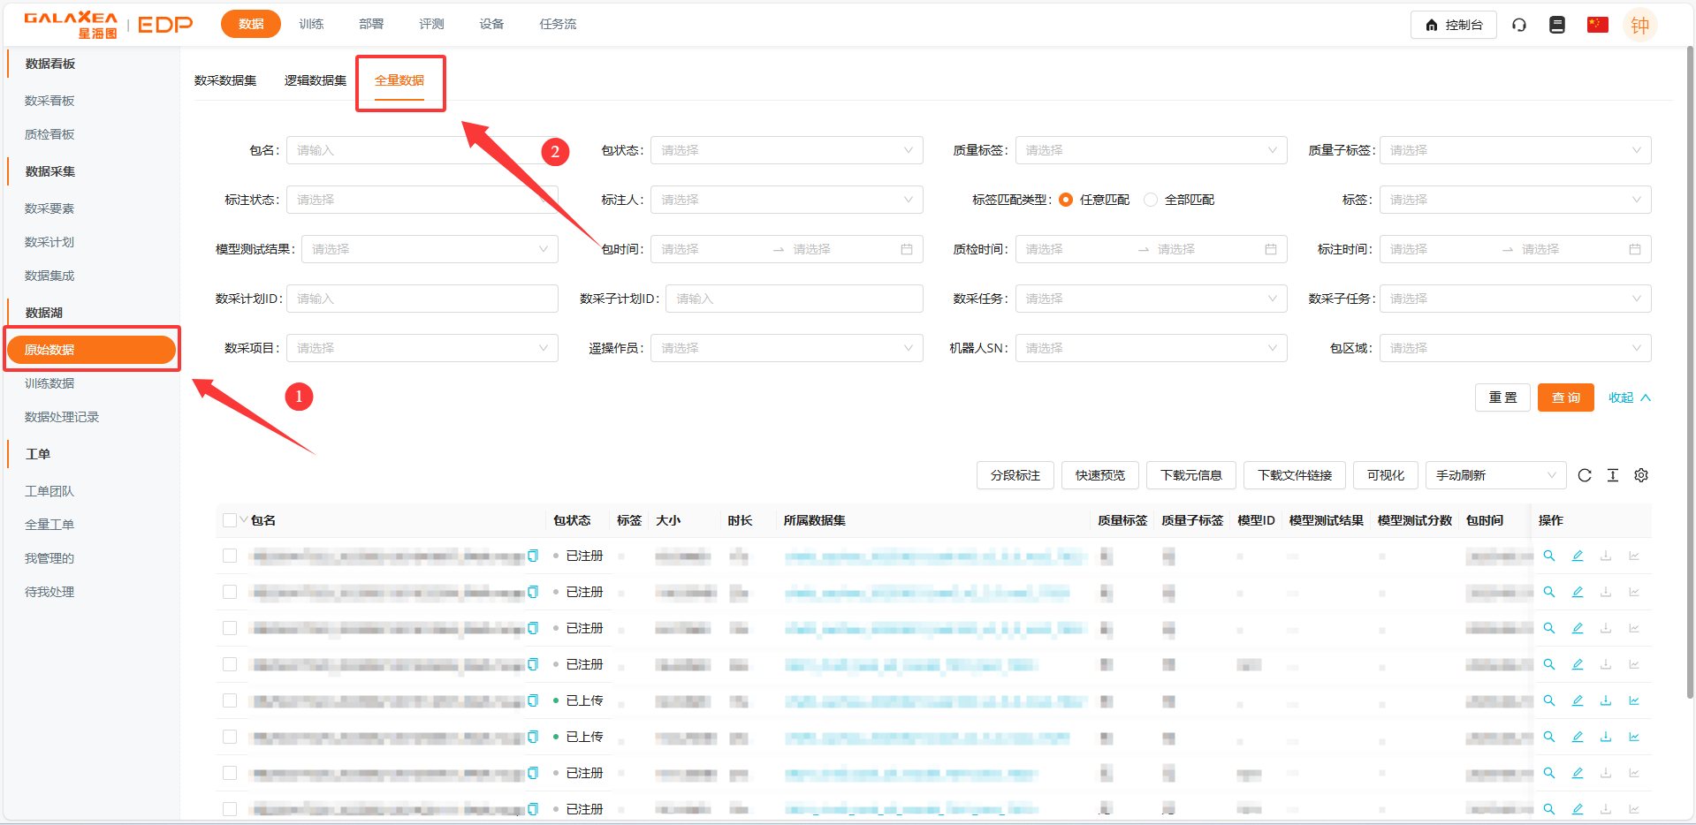Check the first table row checkbox

pyautogui.click(x=230, y=556)
